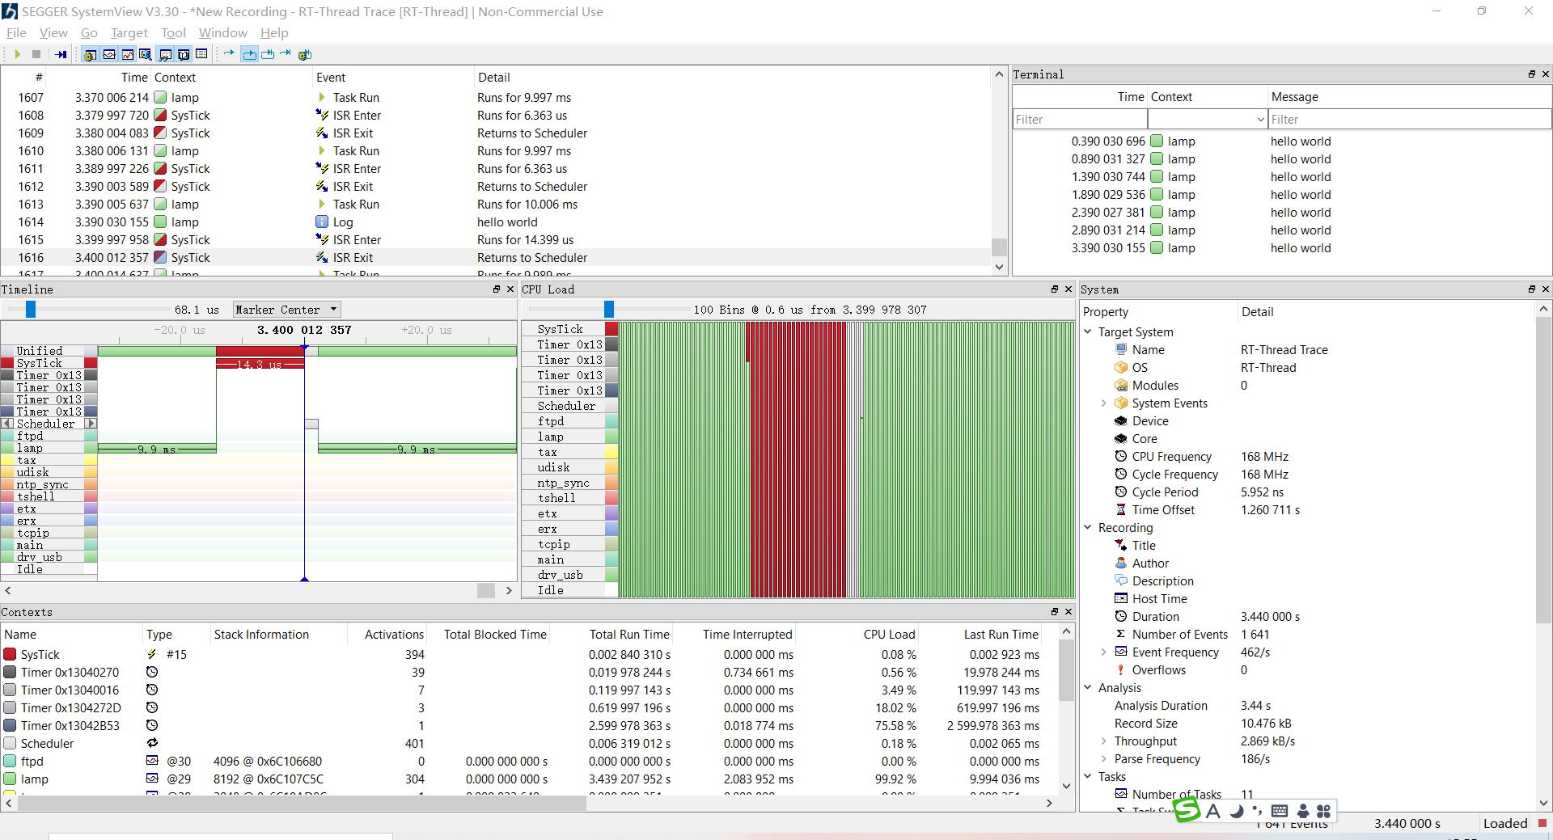Start recording with the green play icon
The width and height of the screenshot is (1553, 840).
point(17,54)
